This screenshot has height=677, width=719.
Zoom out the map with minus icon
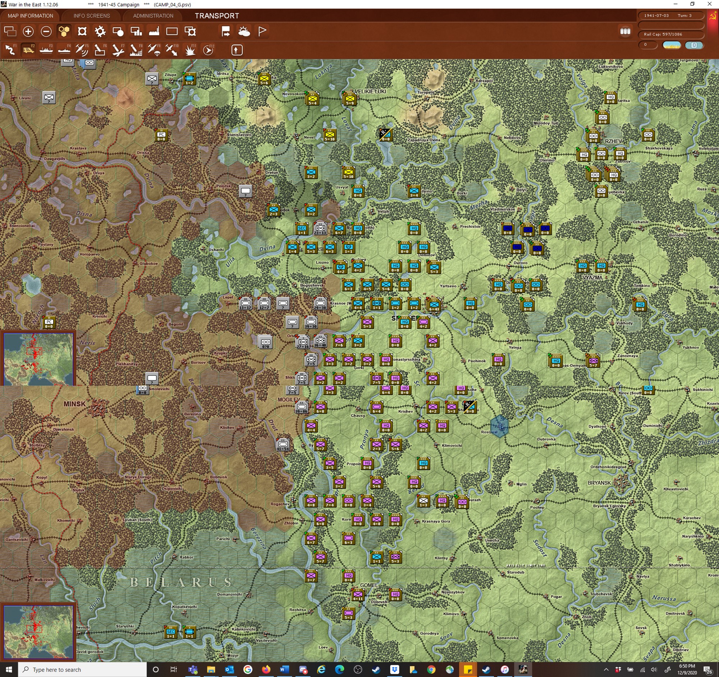tap(46, 32)
